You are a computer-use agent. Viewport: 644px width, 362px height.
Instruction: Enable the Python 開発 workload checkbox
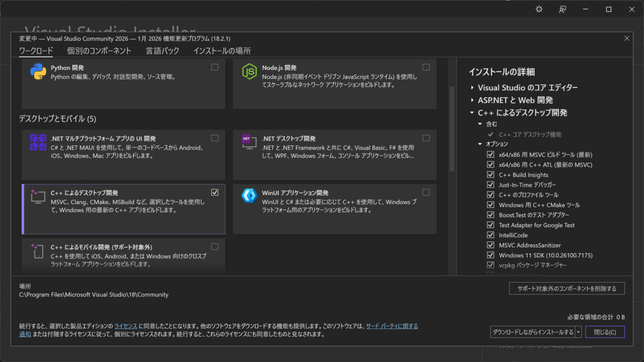[215, 67]
